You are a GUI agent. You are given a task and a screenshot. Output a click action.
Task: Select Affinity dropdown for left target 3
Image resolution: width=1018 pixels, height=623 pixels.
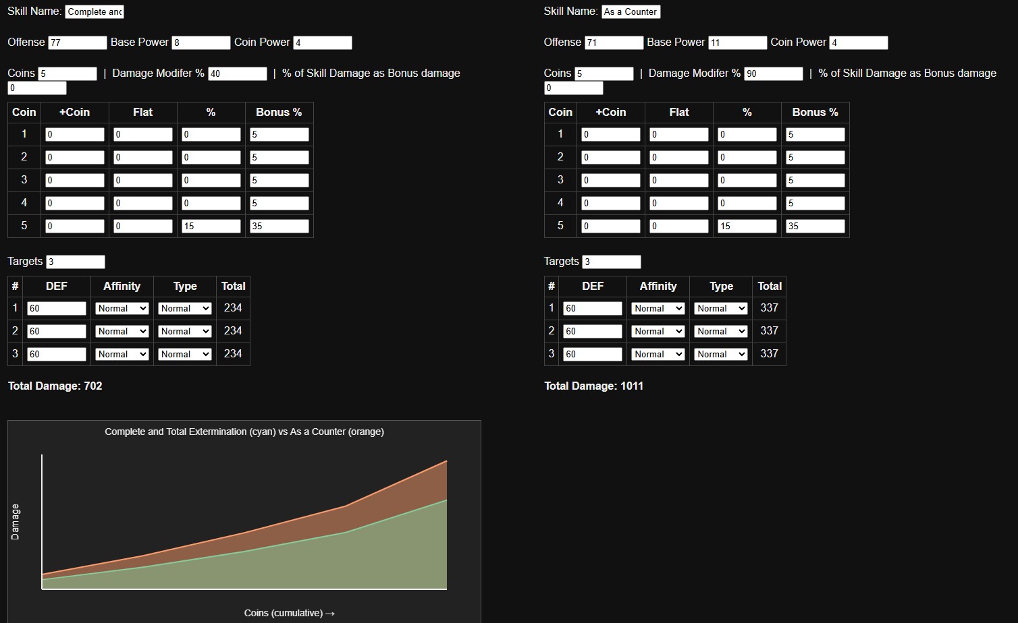122,354
